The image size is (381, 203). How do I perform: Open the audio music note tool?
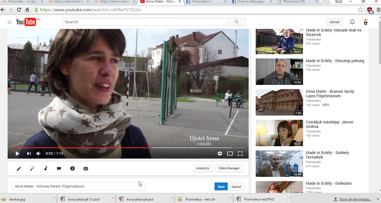click(46, 169)
